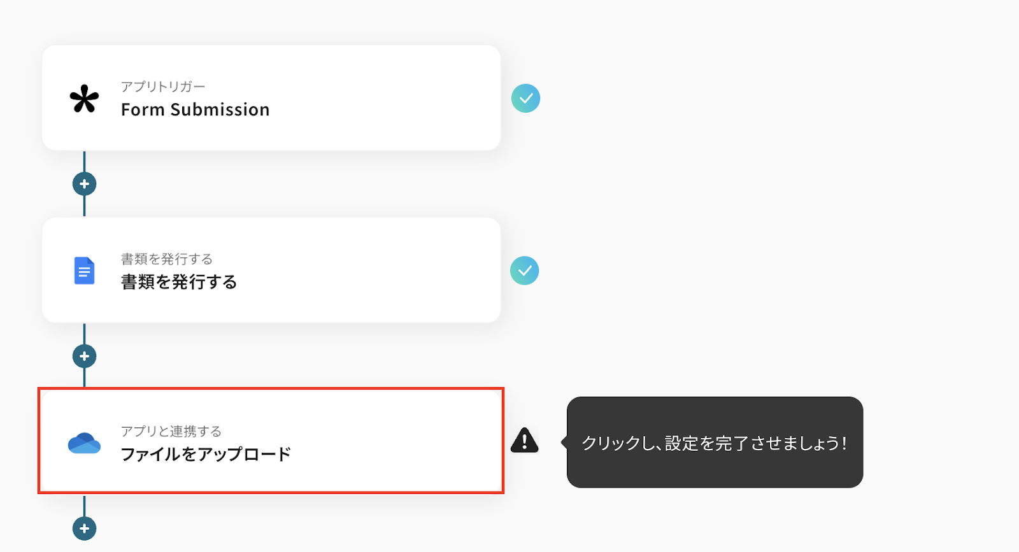The height and width of the screenshot is (552, 1019).
Task: Add a step below Form Submission
Action: [84, 184]
